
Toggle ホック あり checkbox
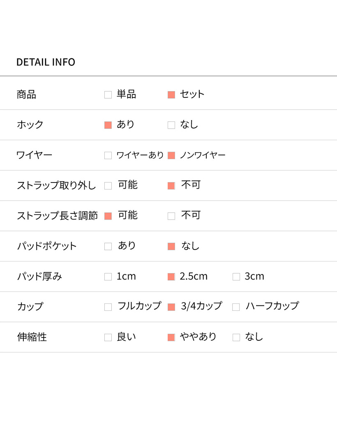click(x=108, y=125)
